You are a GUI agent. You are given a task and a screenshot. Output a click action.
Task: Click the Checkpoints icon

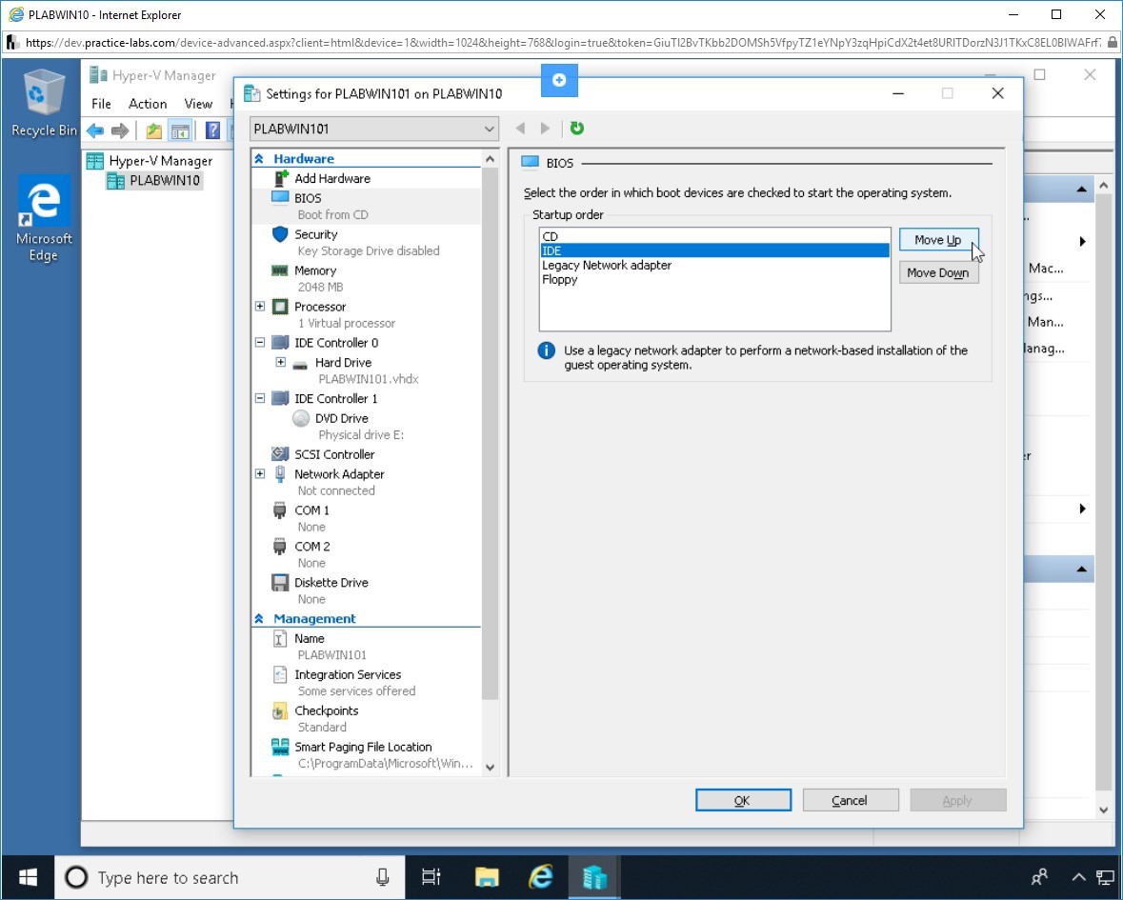pos(280,711)
